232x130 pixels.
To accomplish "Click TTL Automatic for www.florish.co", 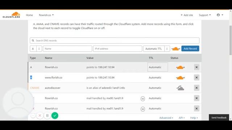I will (155, 78).
